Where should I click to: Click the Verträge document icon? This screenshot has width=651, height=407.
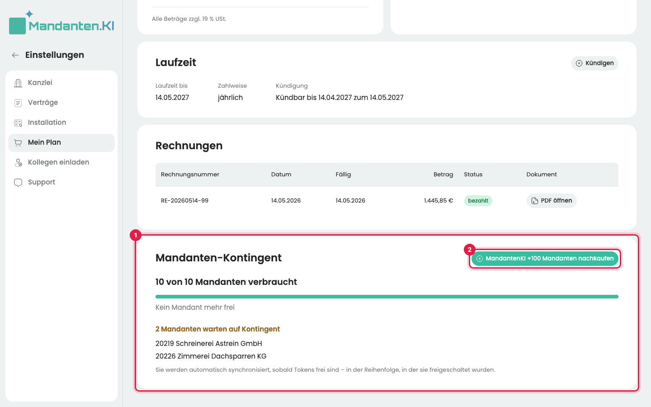click(18, 103)
